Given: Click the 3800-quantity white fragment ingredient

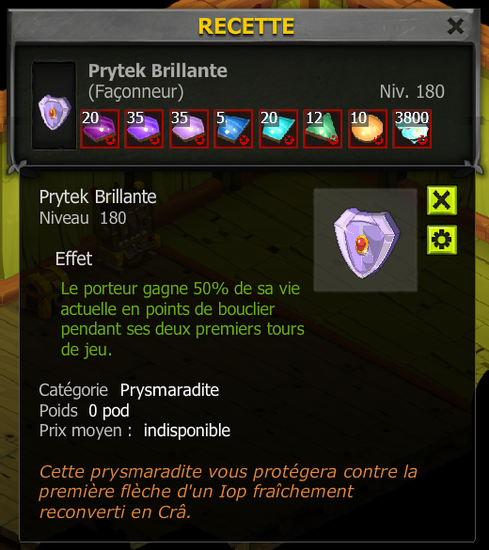Looking at the screenshot, I should [x=412, y=129].
